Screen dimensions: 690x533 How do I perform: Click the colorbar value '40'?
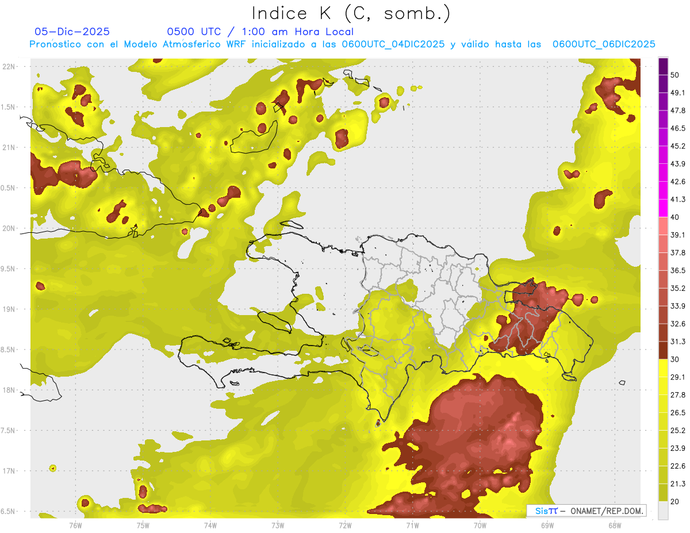(676, 217)
